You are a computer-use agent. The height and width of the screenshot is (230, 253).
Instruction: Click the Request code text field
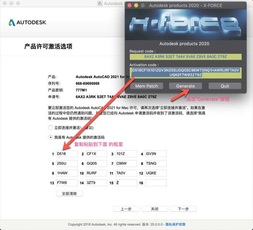pos(185,57)
